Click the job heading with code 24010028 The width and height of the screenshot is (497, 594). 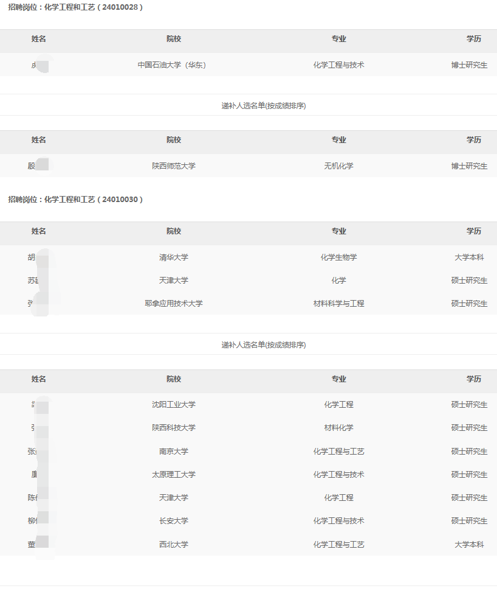click(x=75, y=7)
